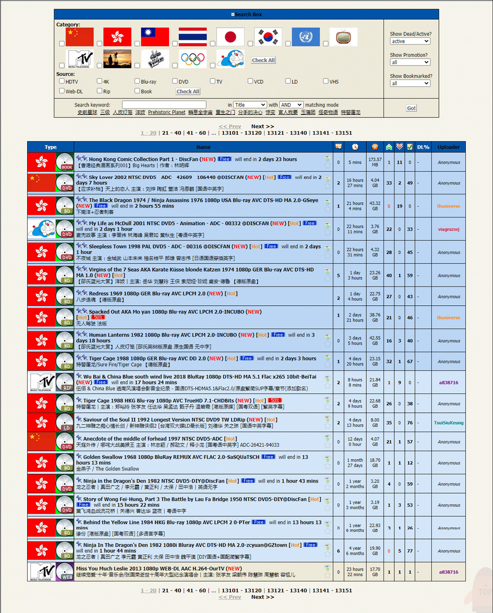Sort by the green up-arrows seeders icon
Viewport: 493px width, 613px height.
click(389, 147)
